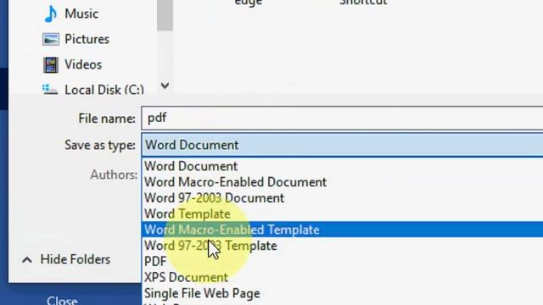The width and height of the screenshot is (543, 305).
Task: Click the Hide Folders chevron arrow
Action: [x=27, y=260]
